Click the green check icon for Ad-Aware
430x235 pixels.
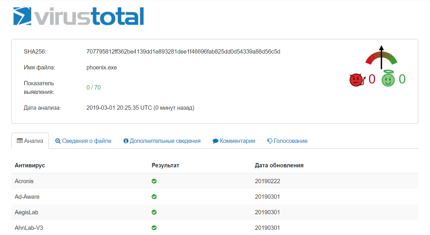pyautogui.click(x=154, y=197)
